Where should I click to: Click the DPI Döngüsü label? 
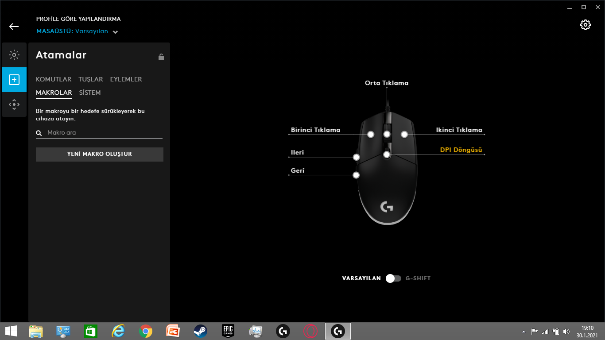pyautogui.click(x=461, y=150)
